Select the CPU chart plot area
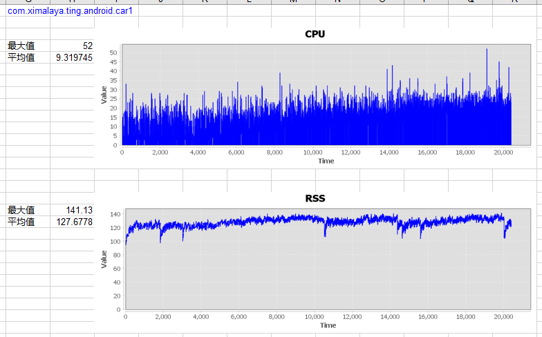 click(x=326, y=95)
